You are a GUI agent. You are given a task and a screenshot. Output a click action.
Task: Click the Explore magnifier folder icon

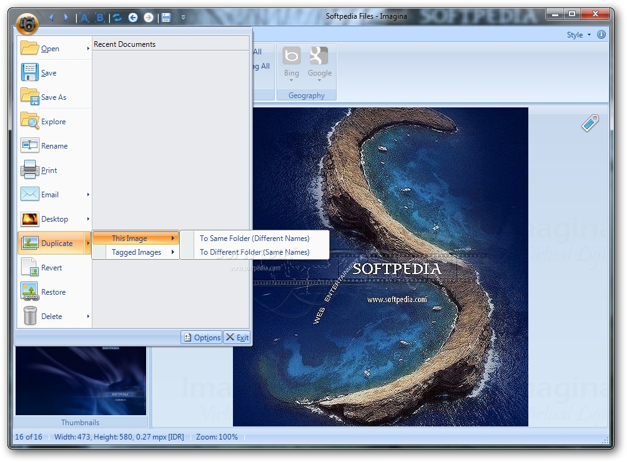click(x=29, y=120)
